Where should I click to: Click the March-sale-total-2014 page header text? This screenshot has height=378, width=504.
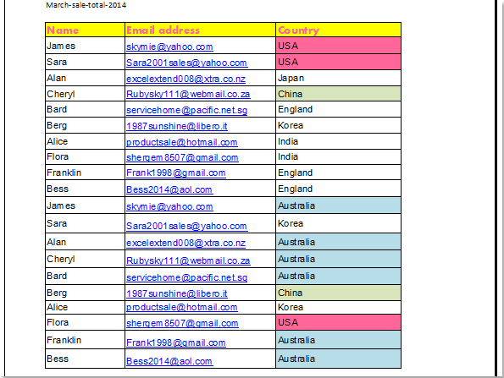coord(86,5)
